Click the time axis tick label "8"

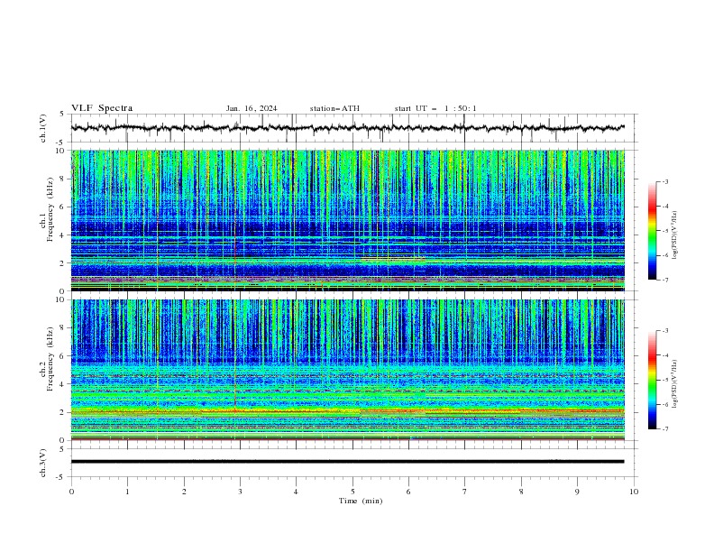[x=521, y=492]
